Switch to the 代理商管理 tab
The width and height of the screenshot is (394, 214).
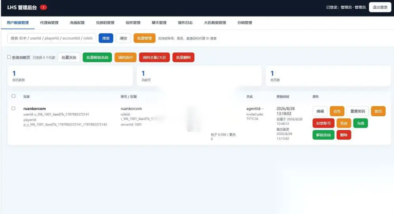(49, 22)
